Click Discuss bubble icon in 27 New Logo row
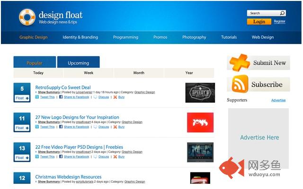Screen dimensions: 303x189 tap(95, 127)
